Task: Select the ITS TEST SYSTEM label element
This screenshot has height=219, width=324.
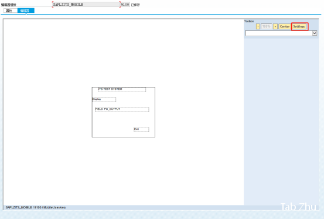Action: pyautogui.click(x=122, y=89)
